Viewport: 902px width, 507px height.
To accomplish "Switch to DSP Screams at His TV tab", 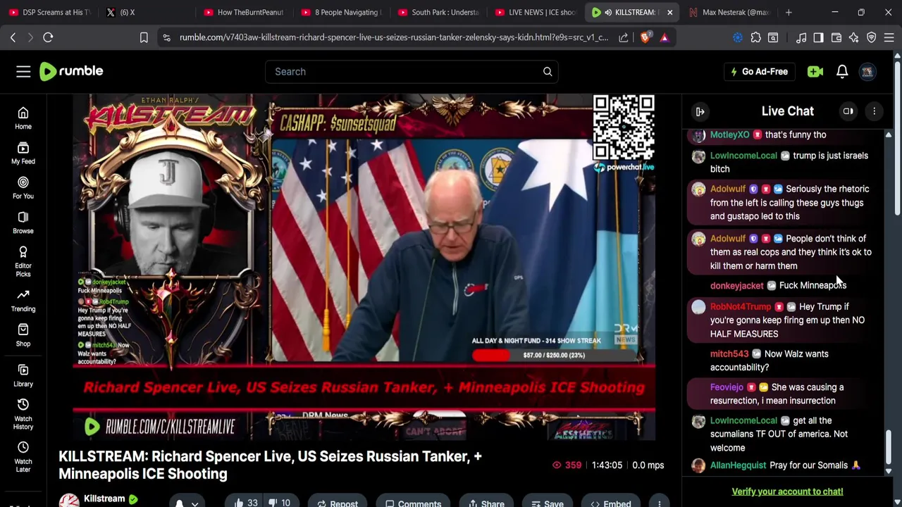I will 49,12.
